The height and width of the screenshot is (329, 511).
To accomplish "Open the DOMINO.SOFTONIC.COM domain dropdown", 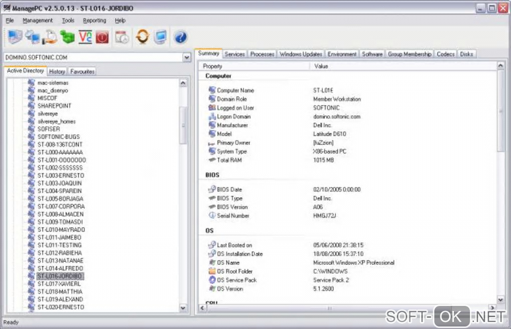I will pos(187,58).
